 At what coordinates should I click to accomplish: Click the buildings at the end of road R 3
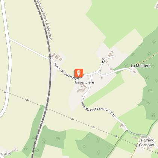point(110,54)
